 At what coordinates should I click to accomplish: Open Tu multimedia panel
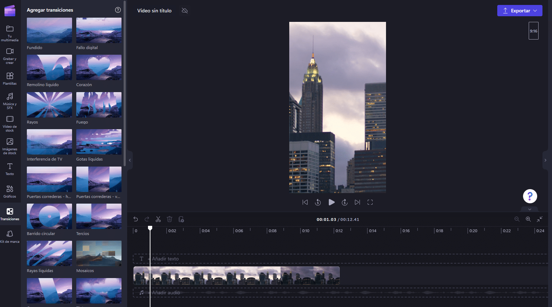point(10,34)
